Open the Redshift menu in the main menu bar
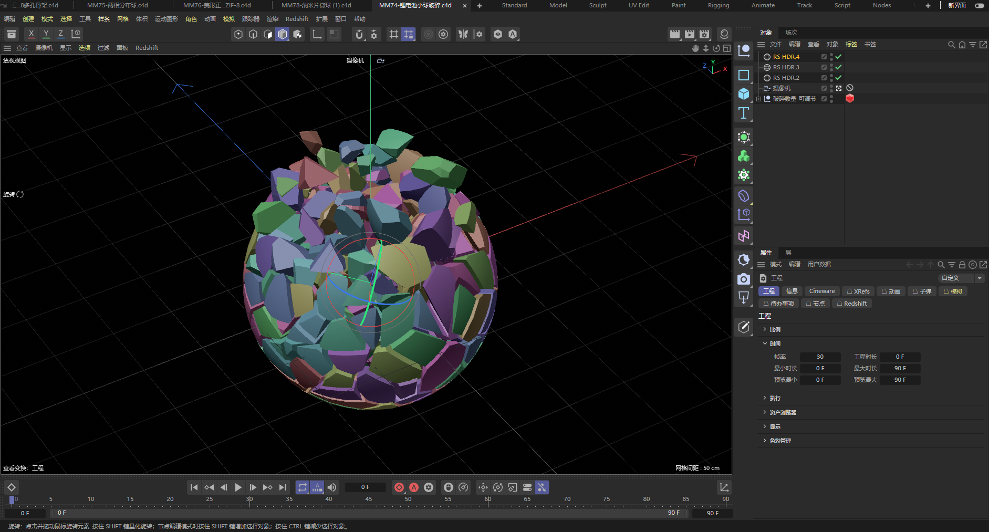Screen dimensions: 989x532 297,19
